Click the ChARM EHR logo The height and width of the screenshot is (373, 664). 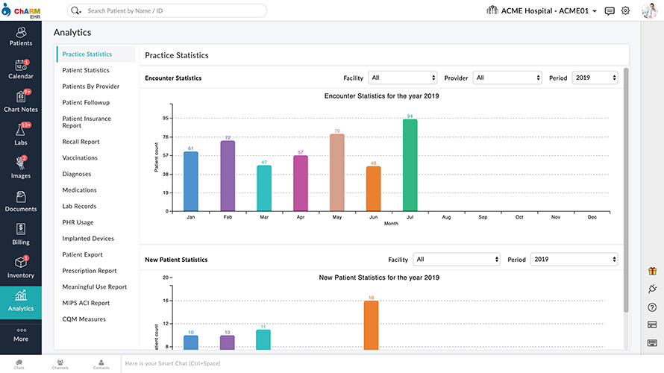pos(21,10)
